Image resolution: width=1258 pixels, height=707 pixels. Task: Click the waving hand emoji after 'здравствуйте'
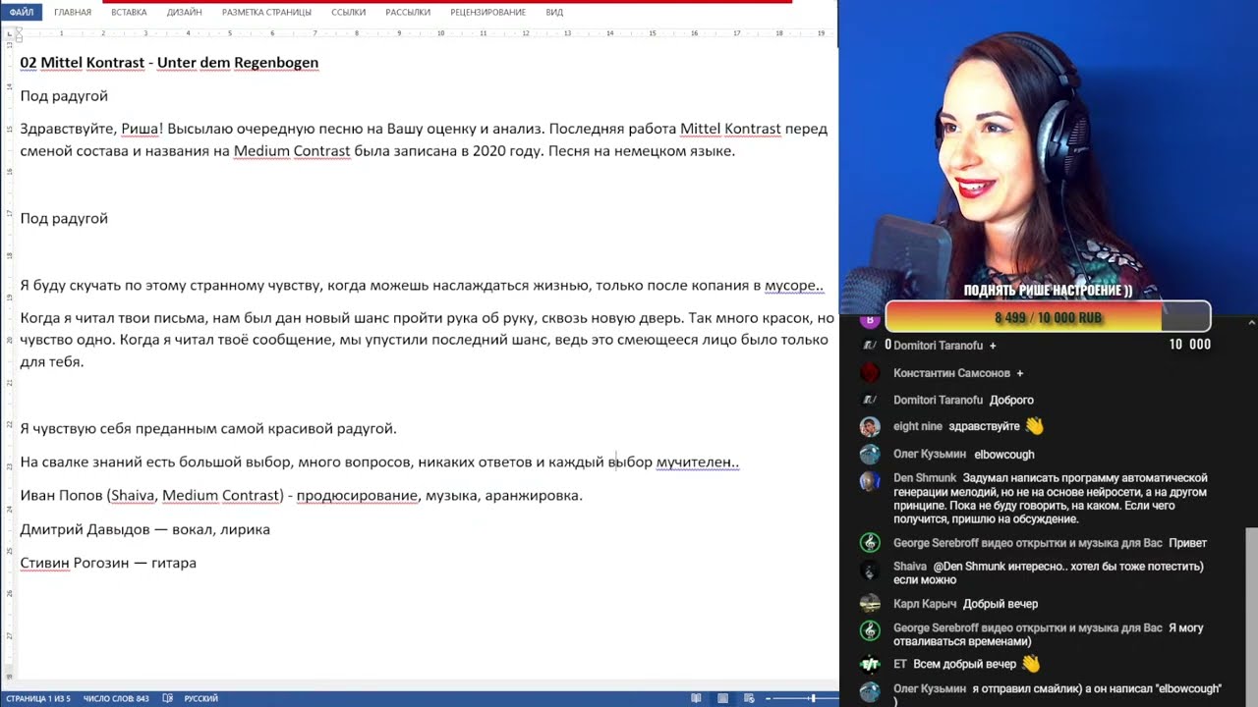(x=1034, y=426)
